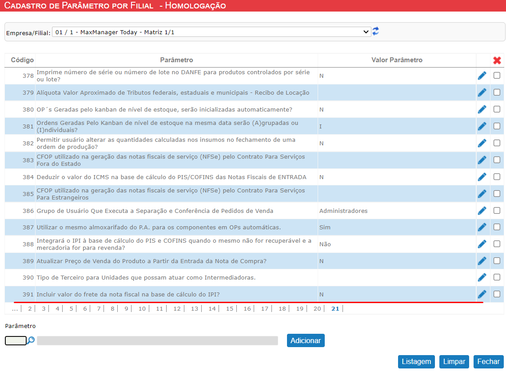Go to page 18
Viewport: 506px width, 372px height.
click(282, 309)
